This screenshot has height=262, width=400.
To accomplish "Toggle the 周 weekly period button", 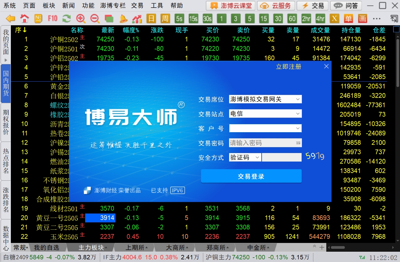I will [x=165, y=19].
